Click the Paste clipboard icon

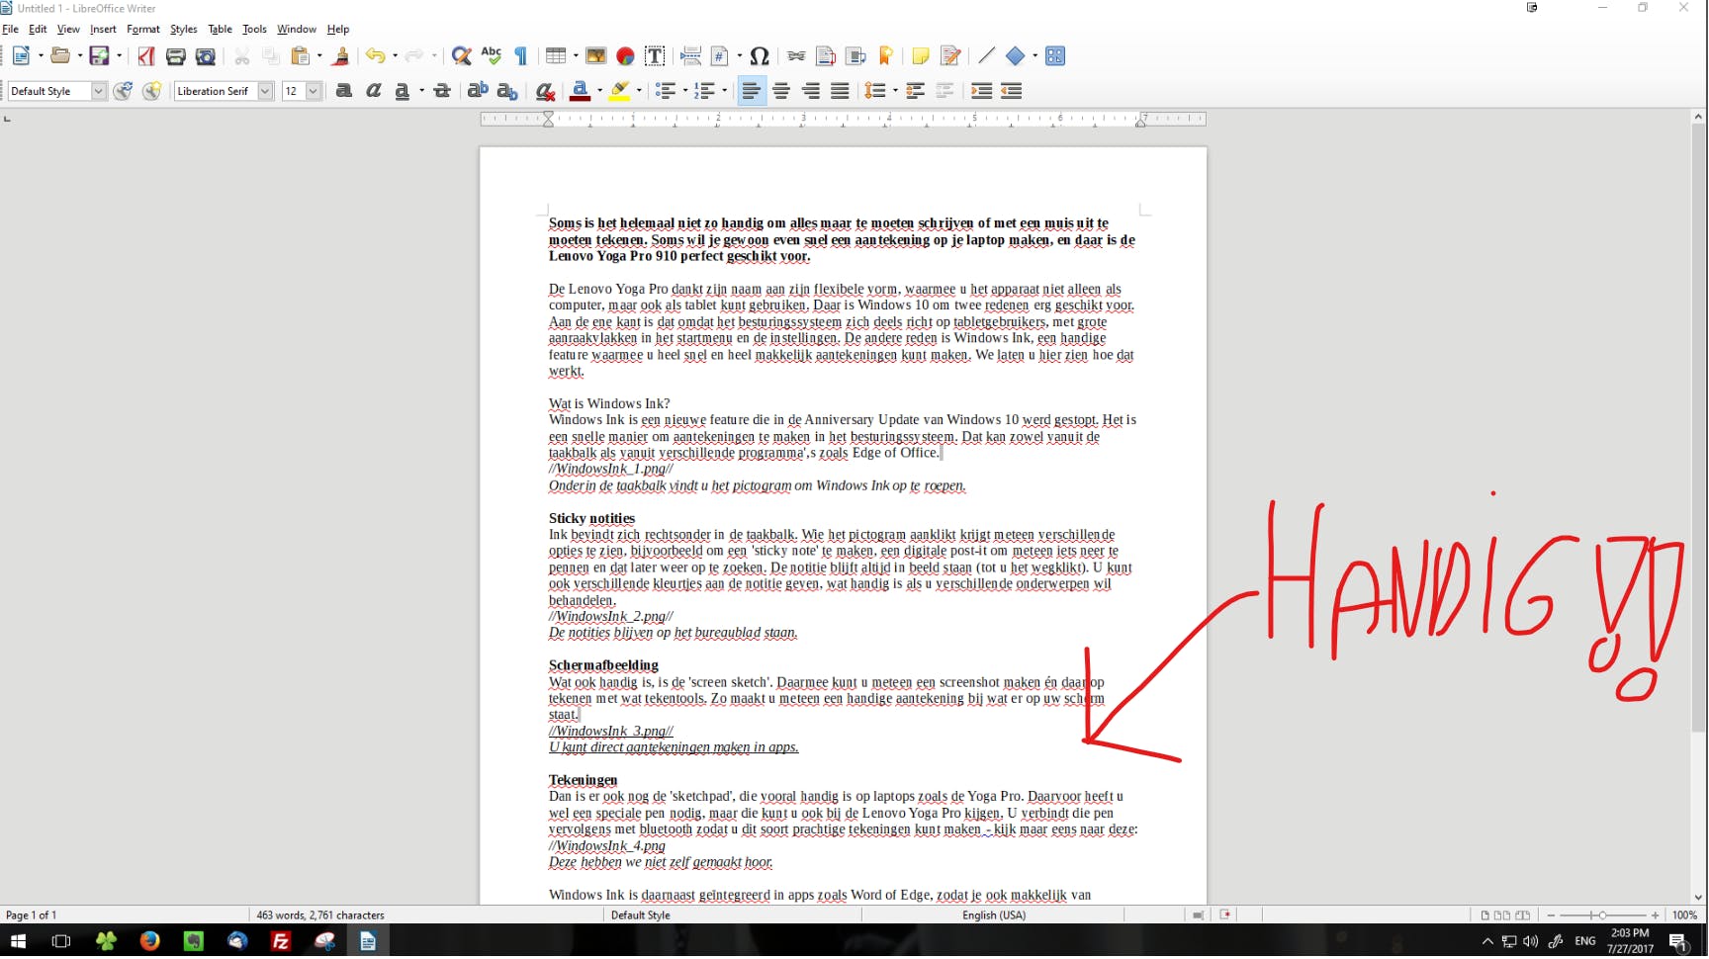(x=301, y=56)
